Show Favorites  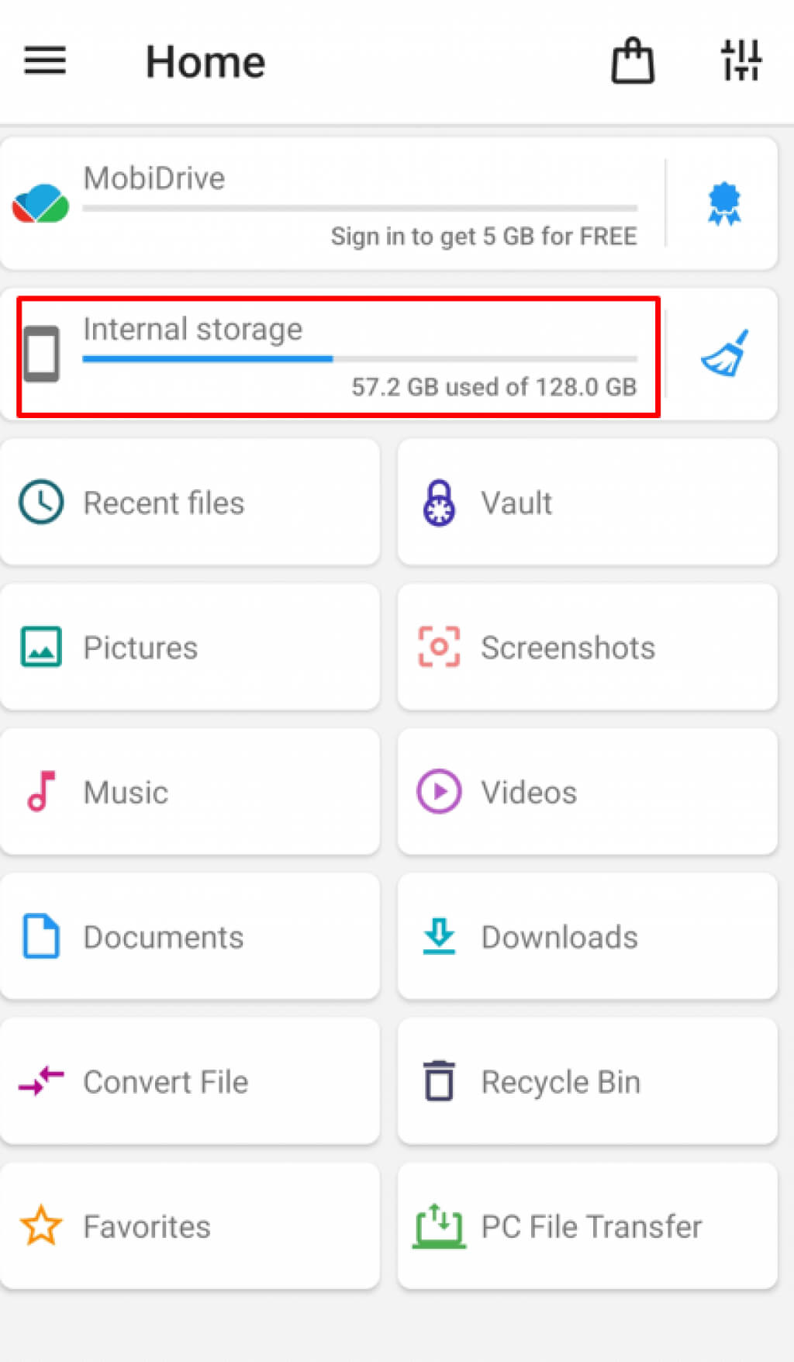(190, 1226)
